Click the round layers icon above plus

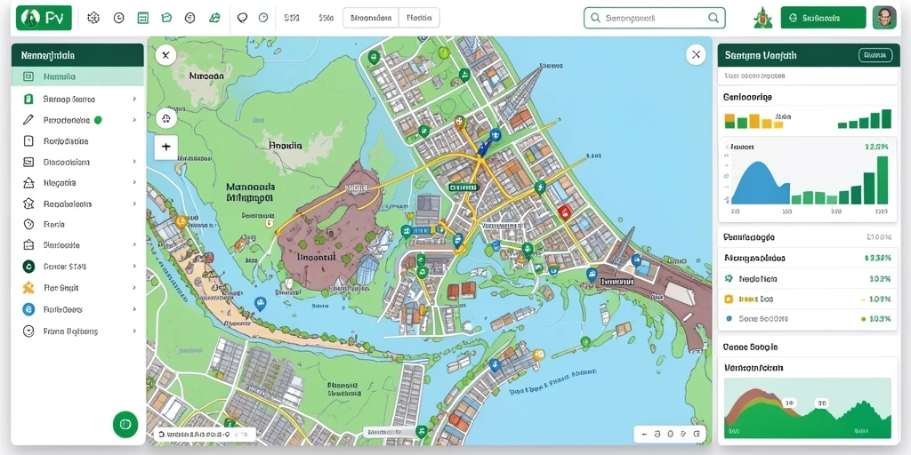[166, 119]
